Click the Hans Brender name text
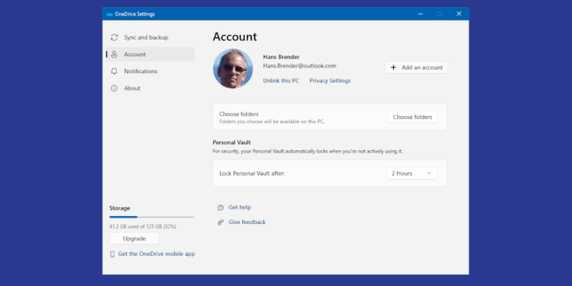Screen dimensions: 572x286 click(x=281, y=57)
